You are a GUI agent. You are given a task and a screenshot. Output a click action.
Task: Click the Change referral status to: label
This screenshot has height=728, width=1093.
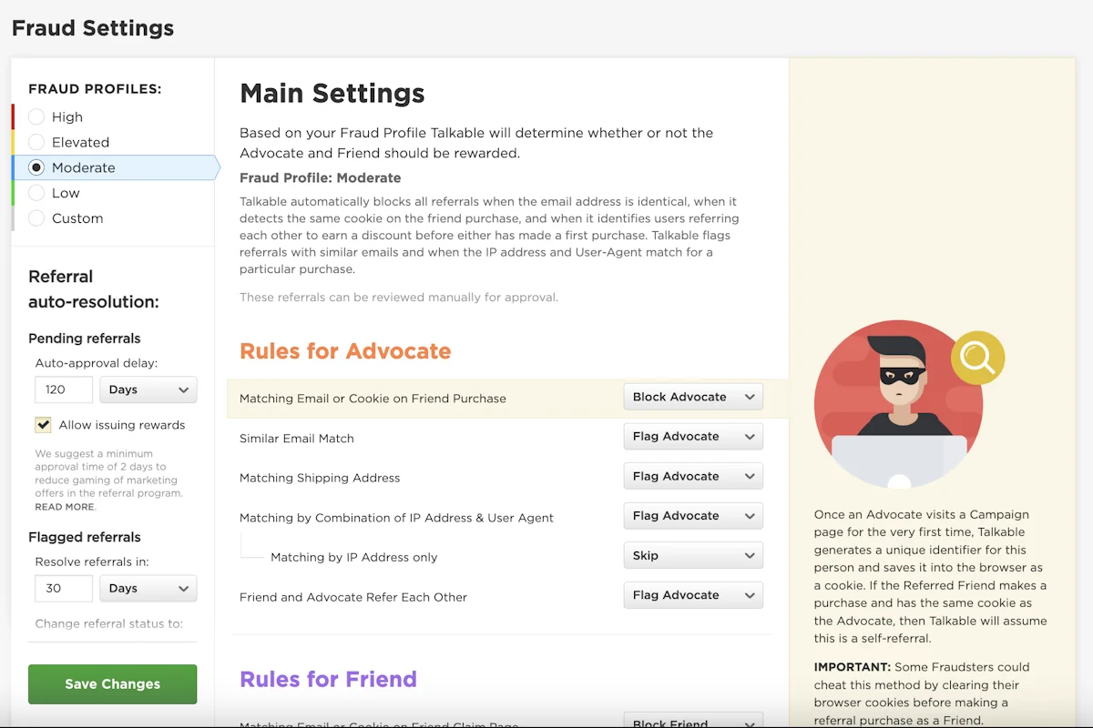click(x=109, y=623)
